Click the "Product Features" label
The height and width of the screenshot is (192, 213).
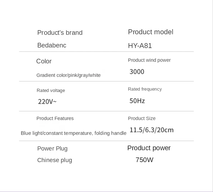pos(55,118)
